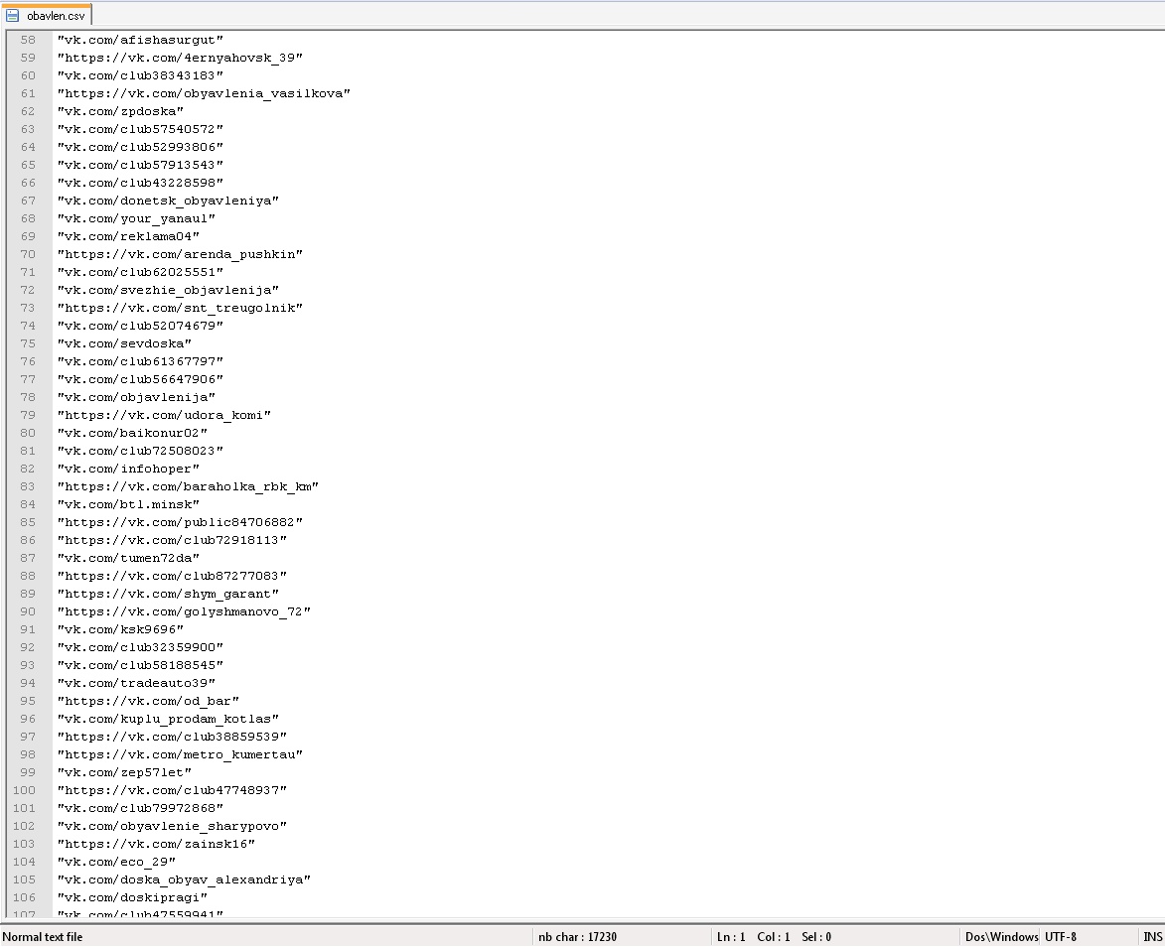Click "UTF-8" encoding indicator

click(1061, 937)
